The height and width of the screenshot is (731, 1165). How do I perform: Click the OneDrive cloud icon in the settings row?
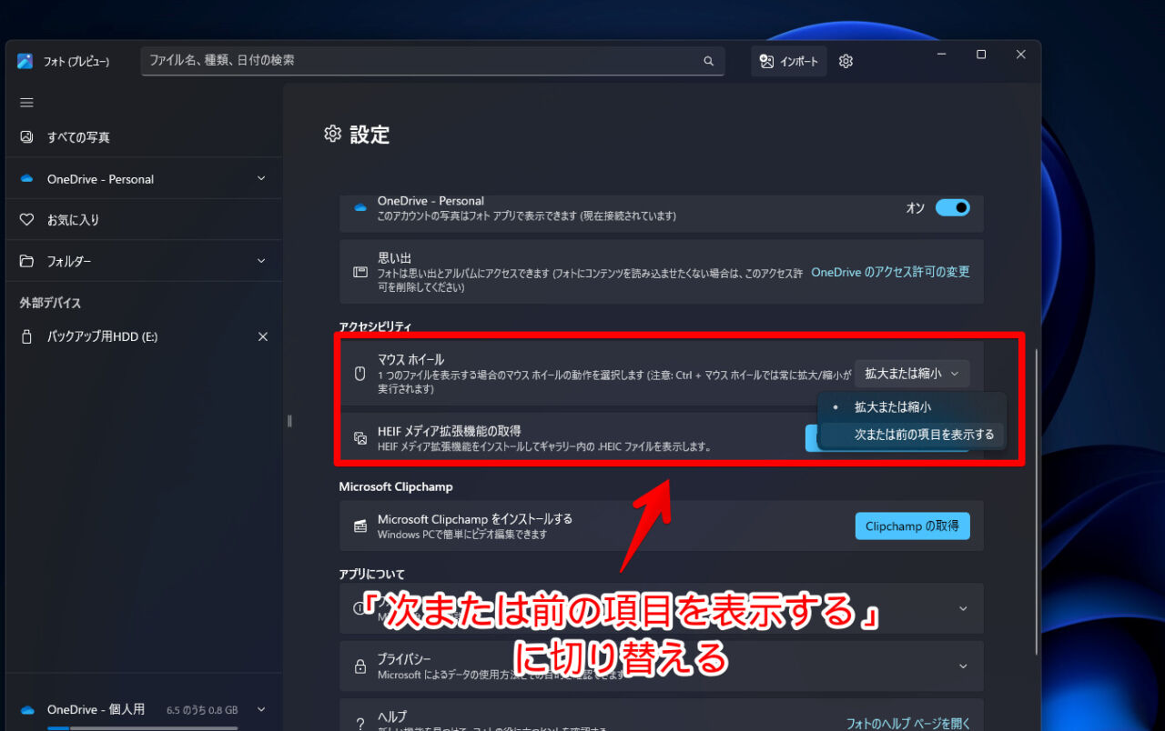[360, 207]
